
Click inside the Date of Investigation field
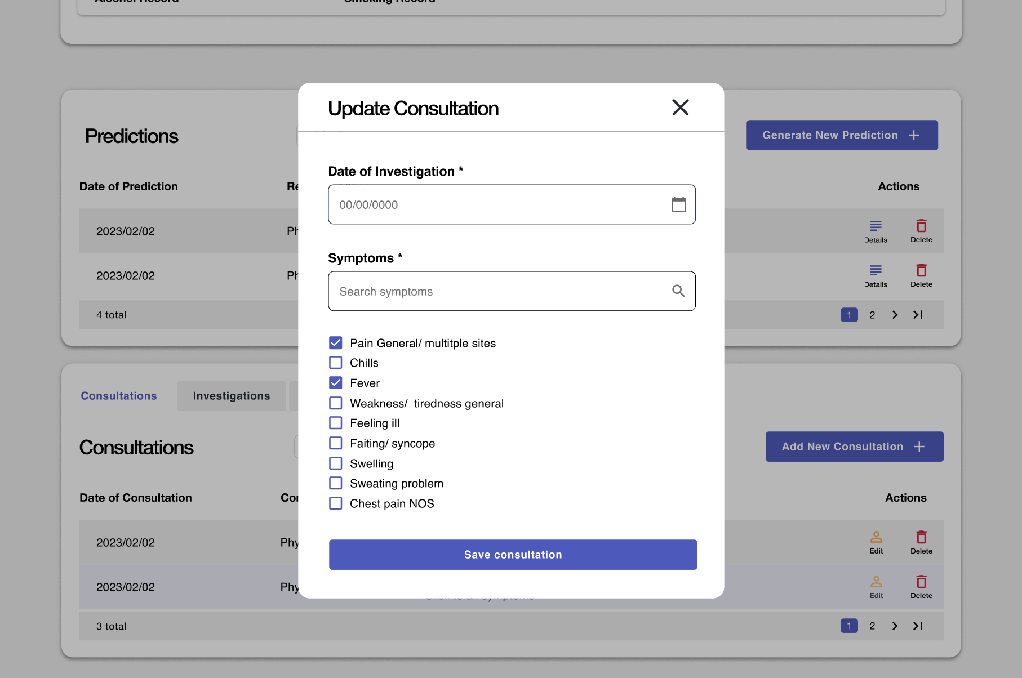[x=496, y=204]
